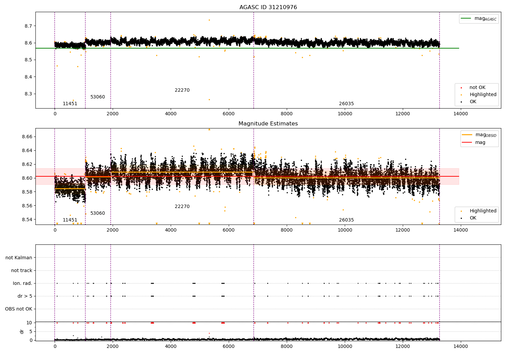Click the 'dr > 5' row label
Viewport: 506px width, 354px height.
pyautogui.click(x=25, y=296)
